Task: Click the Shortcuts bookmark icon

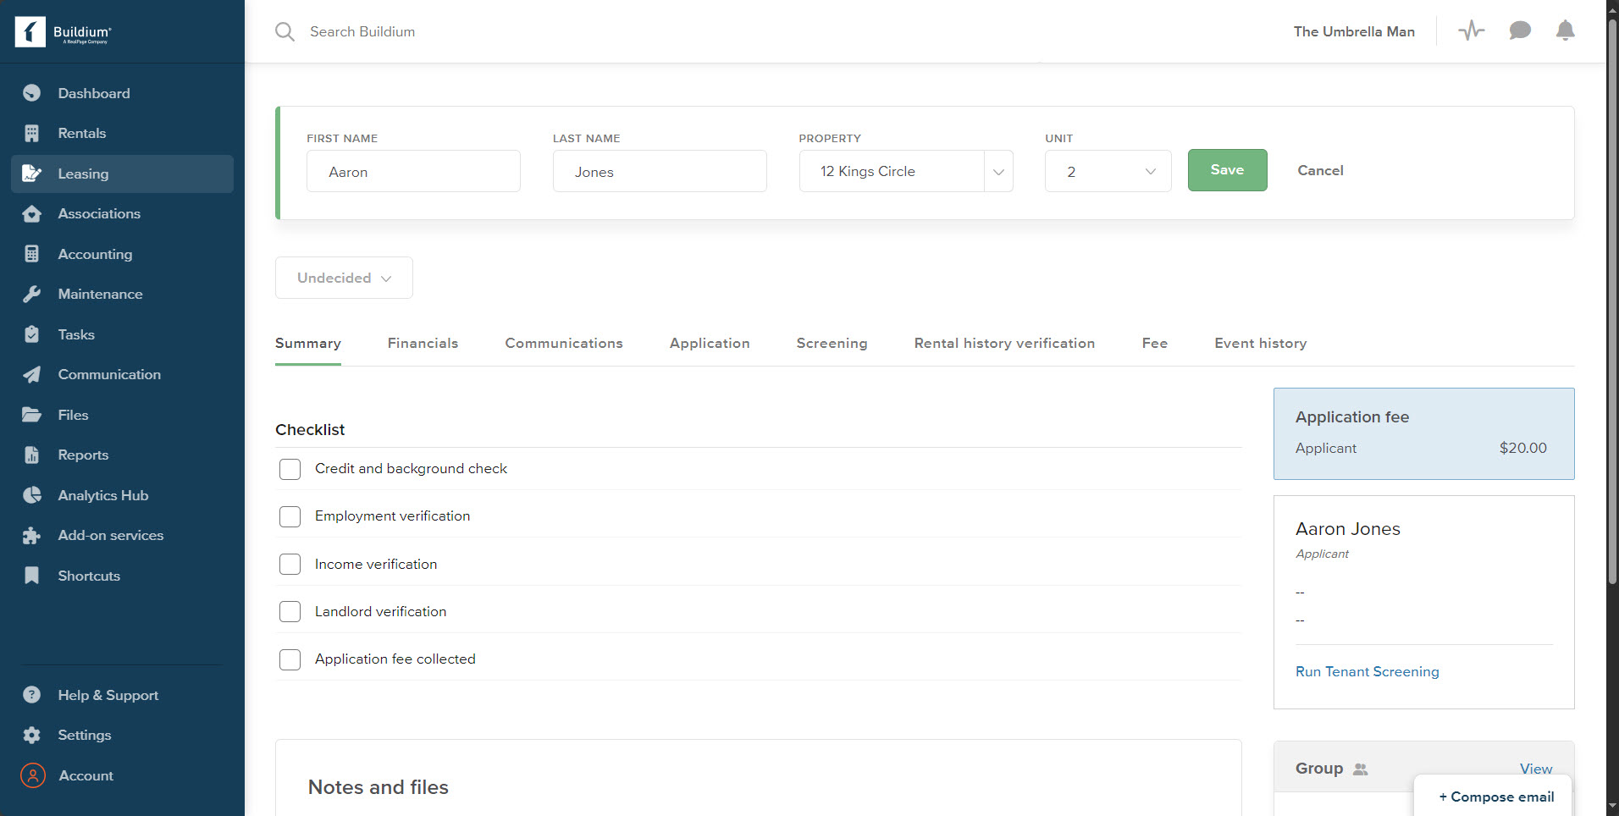Action: pos(32,576)
